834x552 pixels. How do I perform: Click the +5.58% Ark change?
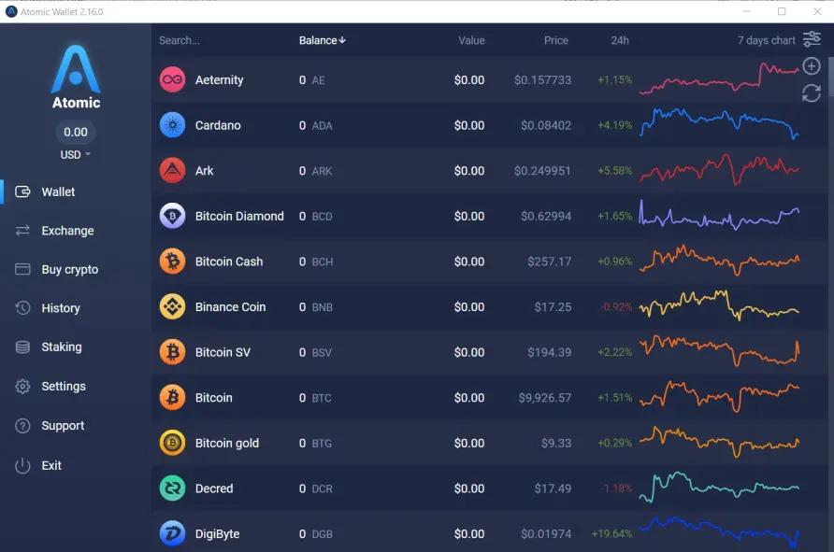tap(615, 171)
